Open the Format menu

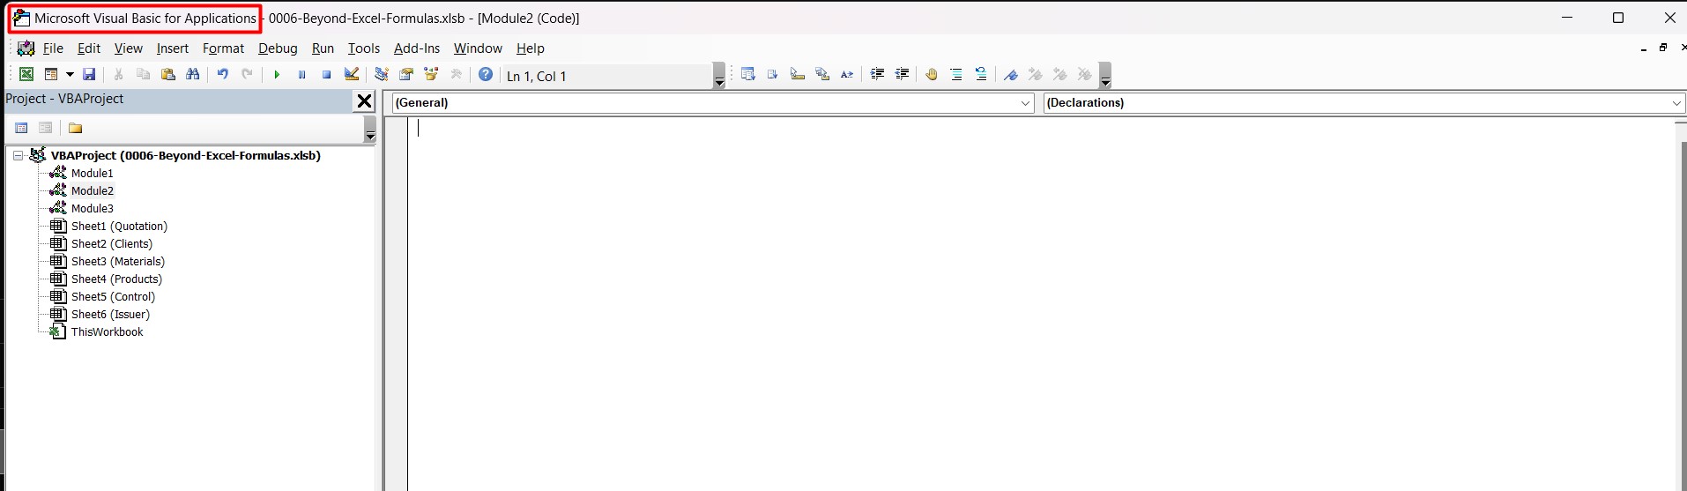pyautogui.click(x=223, y=48)
